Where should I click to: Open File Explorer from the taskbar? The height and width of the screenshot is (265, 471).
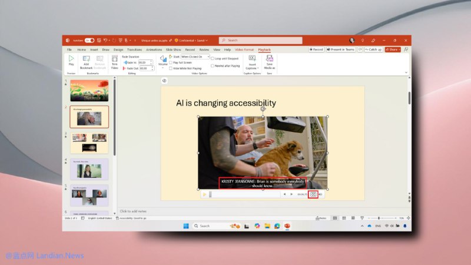267,226
